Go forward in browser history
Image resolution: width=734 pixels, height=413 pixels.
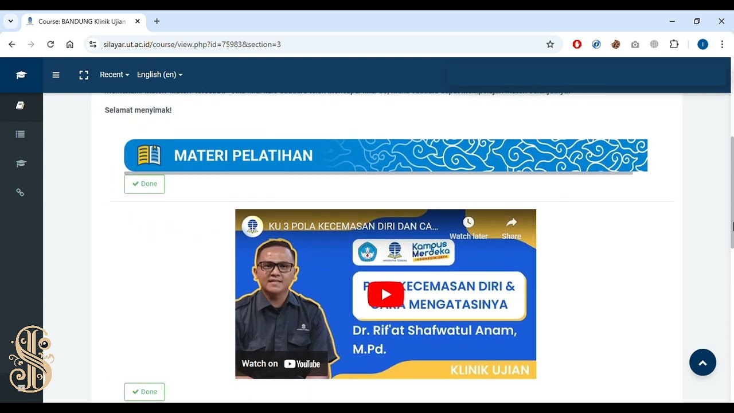(x=31, y=44)
